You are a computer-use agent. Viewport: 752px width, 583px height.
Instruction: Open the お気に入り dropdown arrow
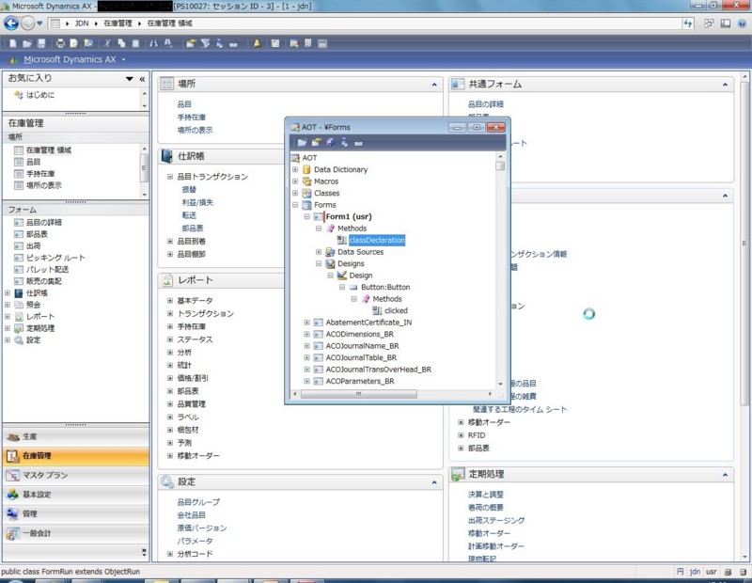(130, 79)
